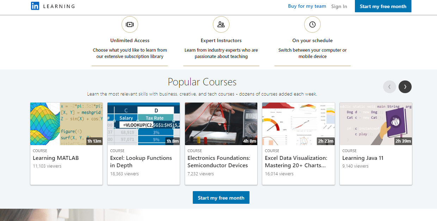Select Excel Data Visualization course title

pyautogui.click(x=296, y=162)
